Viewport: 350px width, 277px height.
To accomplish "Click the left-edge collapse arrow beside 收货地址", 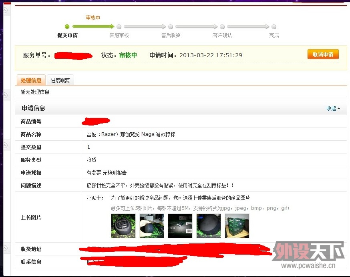I will 5,248.
